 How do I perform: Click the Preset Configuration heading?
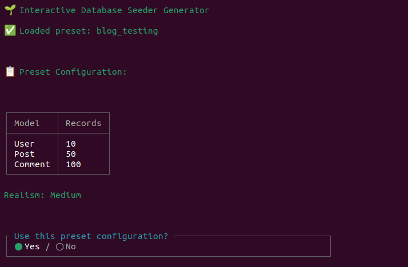[x=73, y=72]
